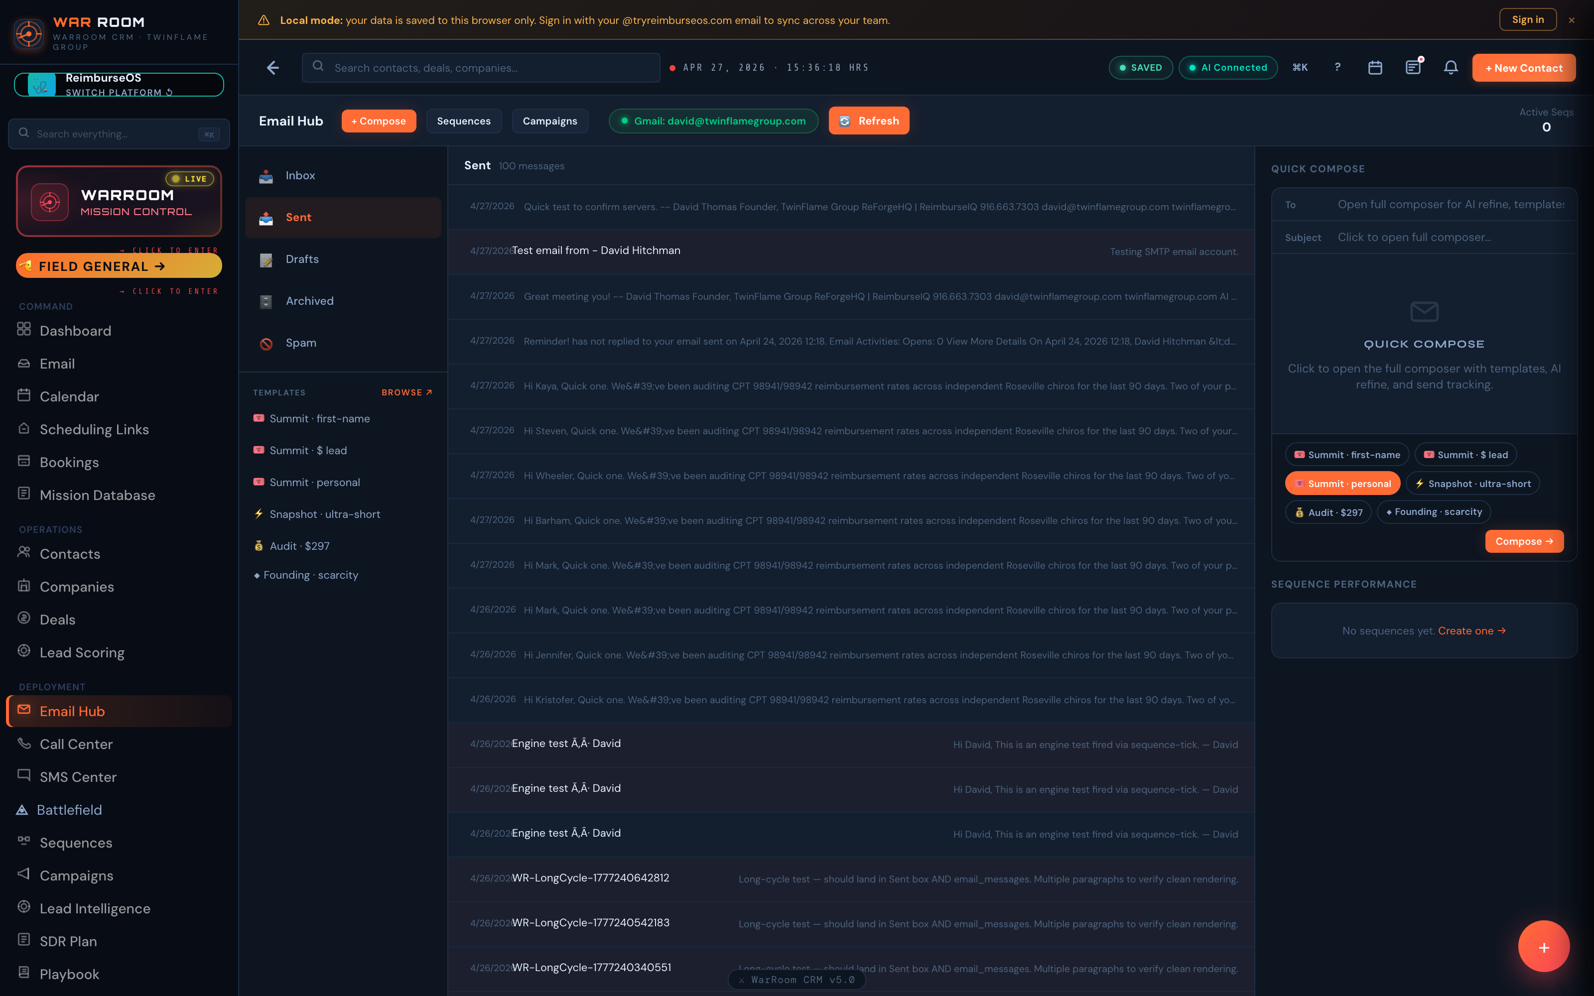Click the back arrow next to search
Viewport: 1594px width, 996px height.
[x=272, y=67]
